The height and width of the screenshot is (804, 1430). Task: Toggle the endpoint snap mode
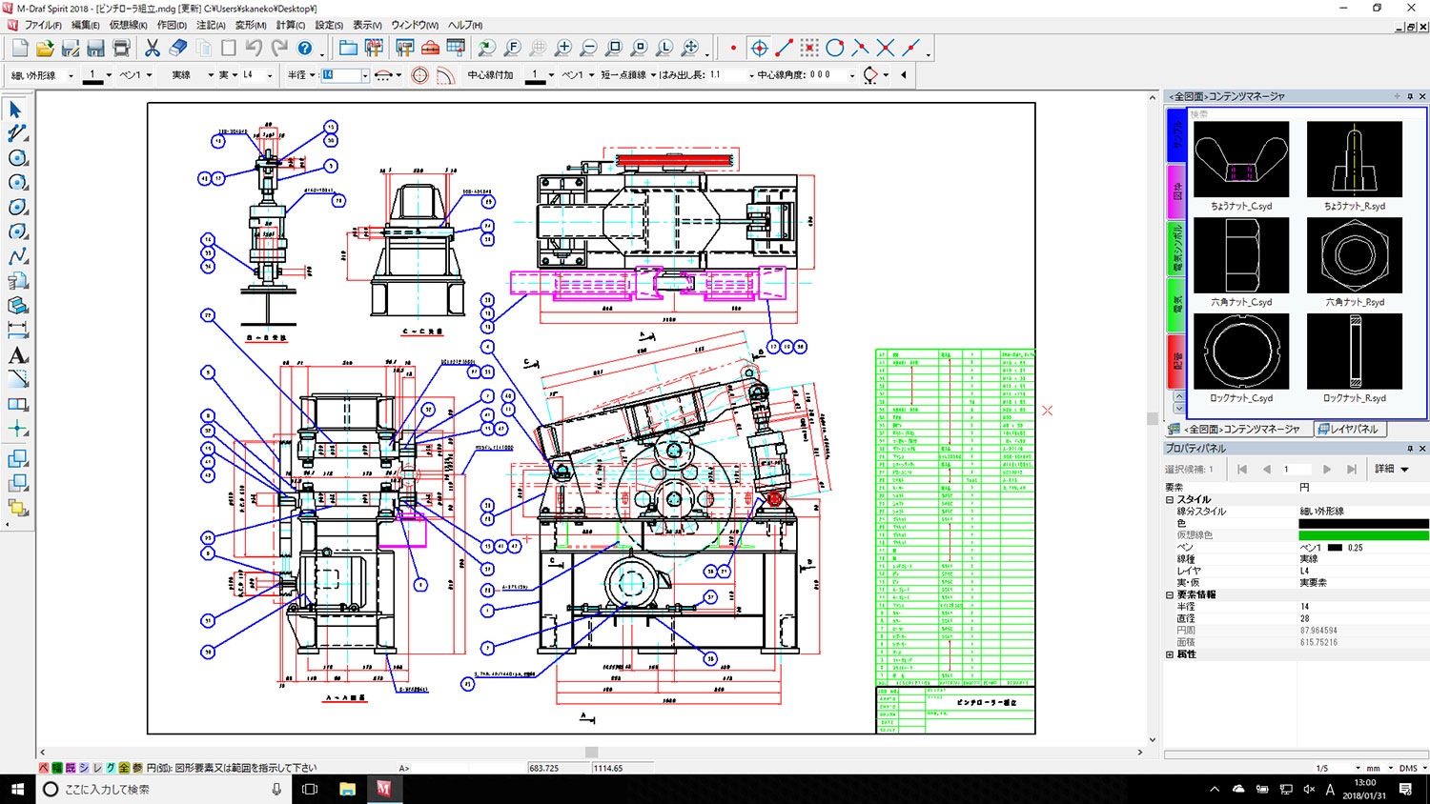pos(785,48)
